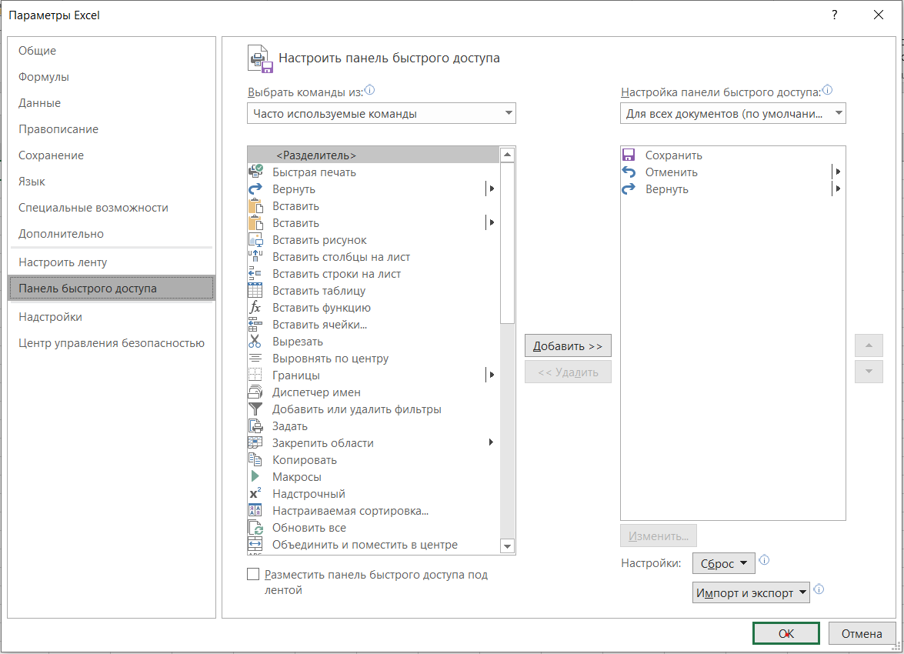Open the Для всех документов dropdown
Viewport: 904px width, 654px height.
tap(732, 114)
